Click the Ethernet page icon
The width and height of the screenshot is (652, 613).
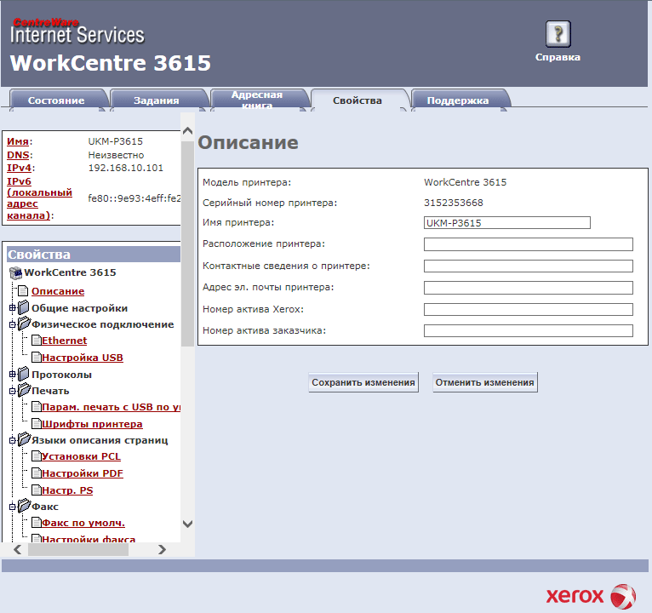(x=37, y=341)
